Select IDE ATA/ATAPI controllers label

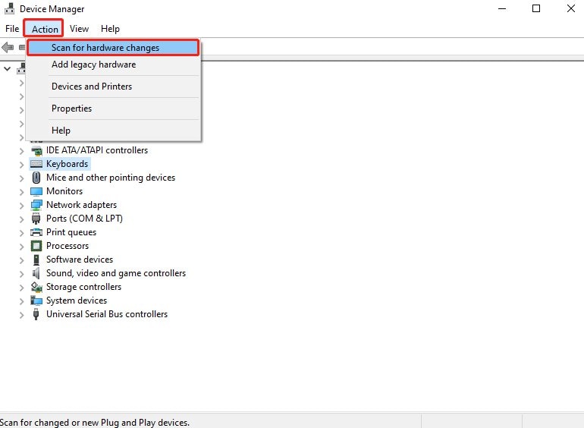click(97, 150)
